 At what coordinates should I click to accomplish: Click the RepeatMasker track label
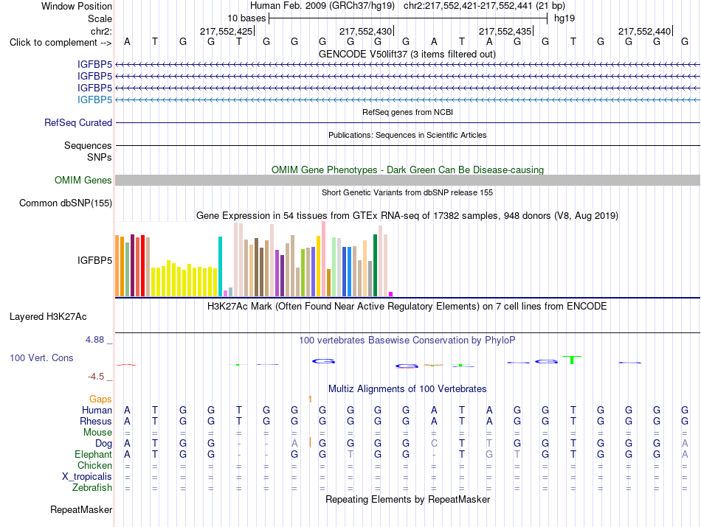(81, 509)
